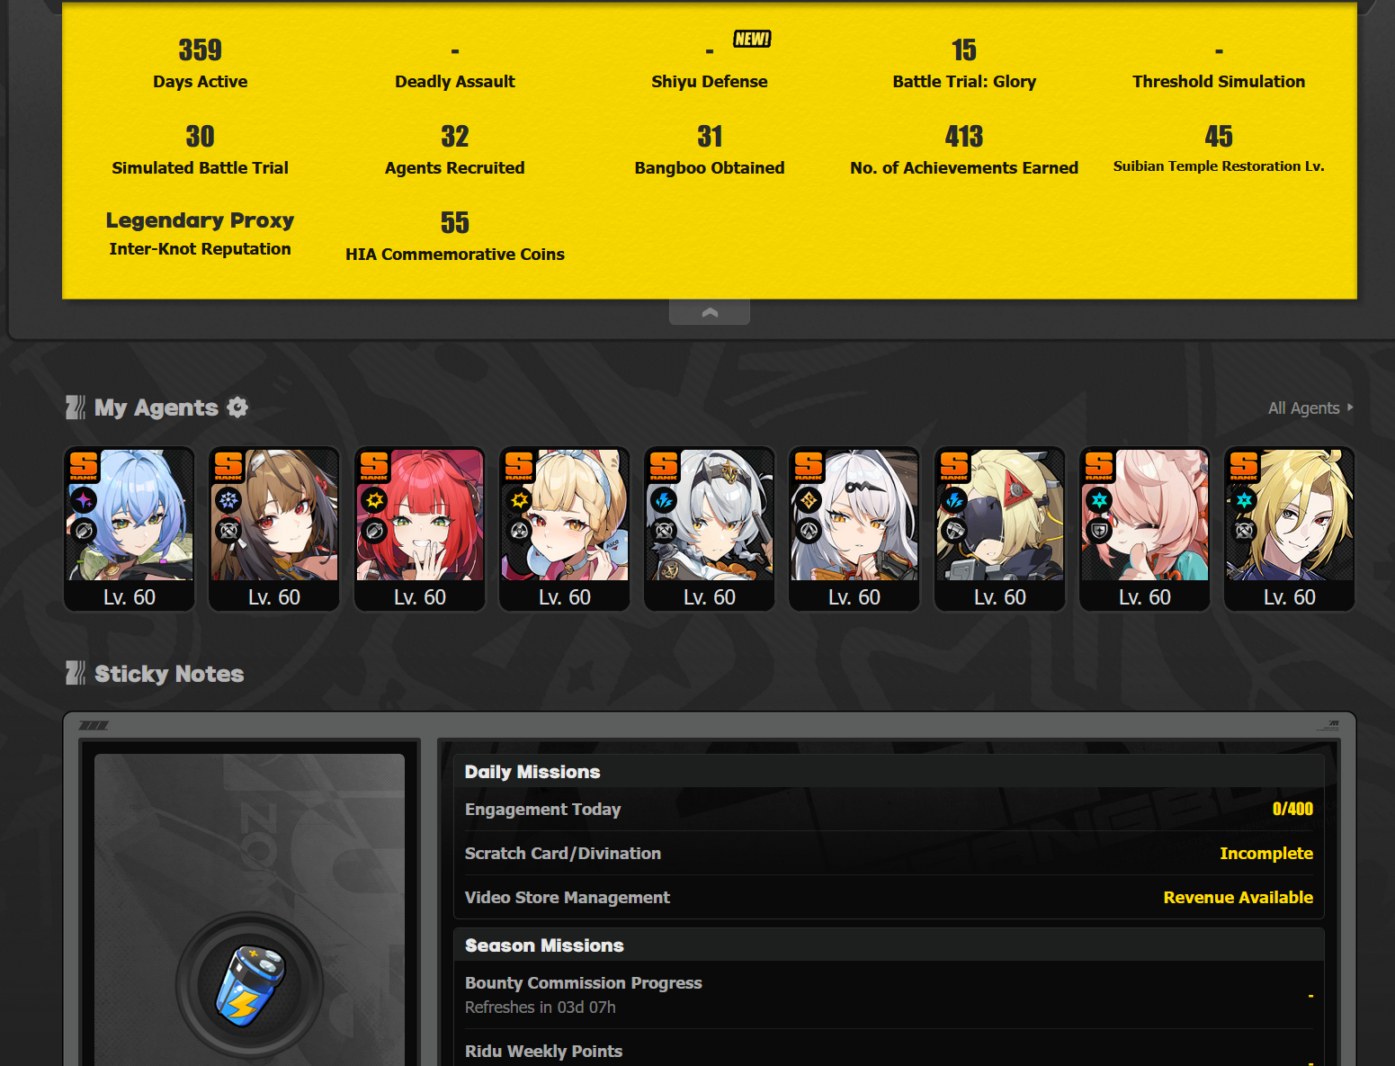Click the S rank badge on blue-haired agent
The image size is (1395, 1066).
84,467
